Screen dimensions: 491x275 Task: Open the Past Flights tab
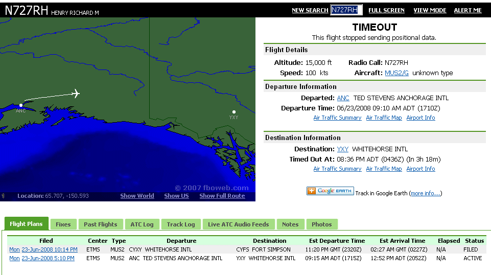pos(101,224)
